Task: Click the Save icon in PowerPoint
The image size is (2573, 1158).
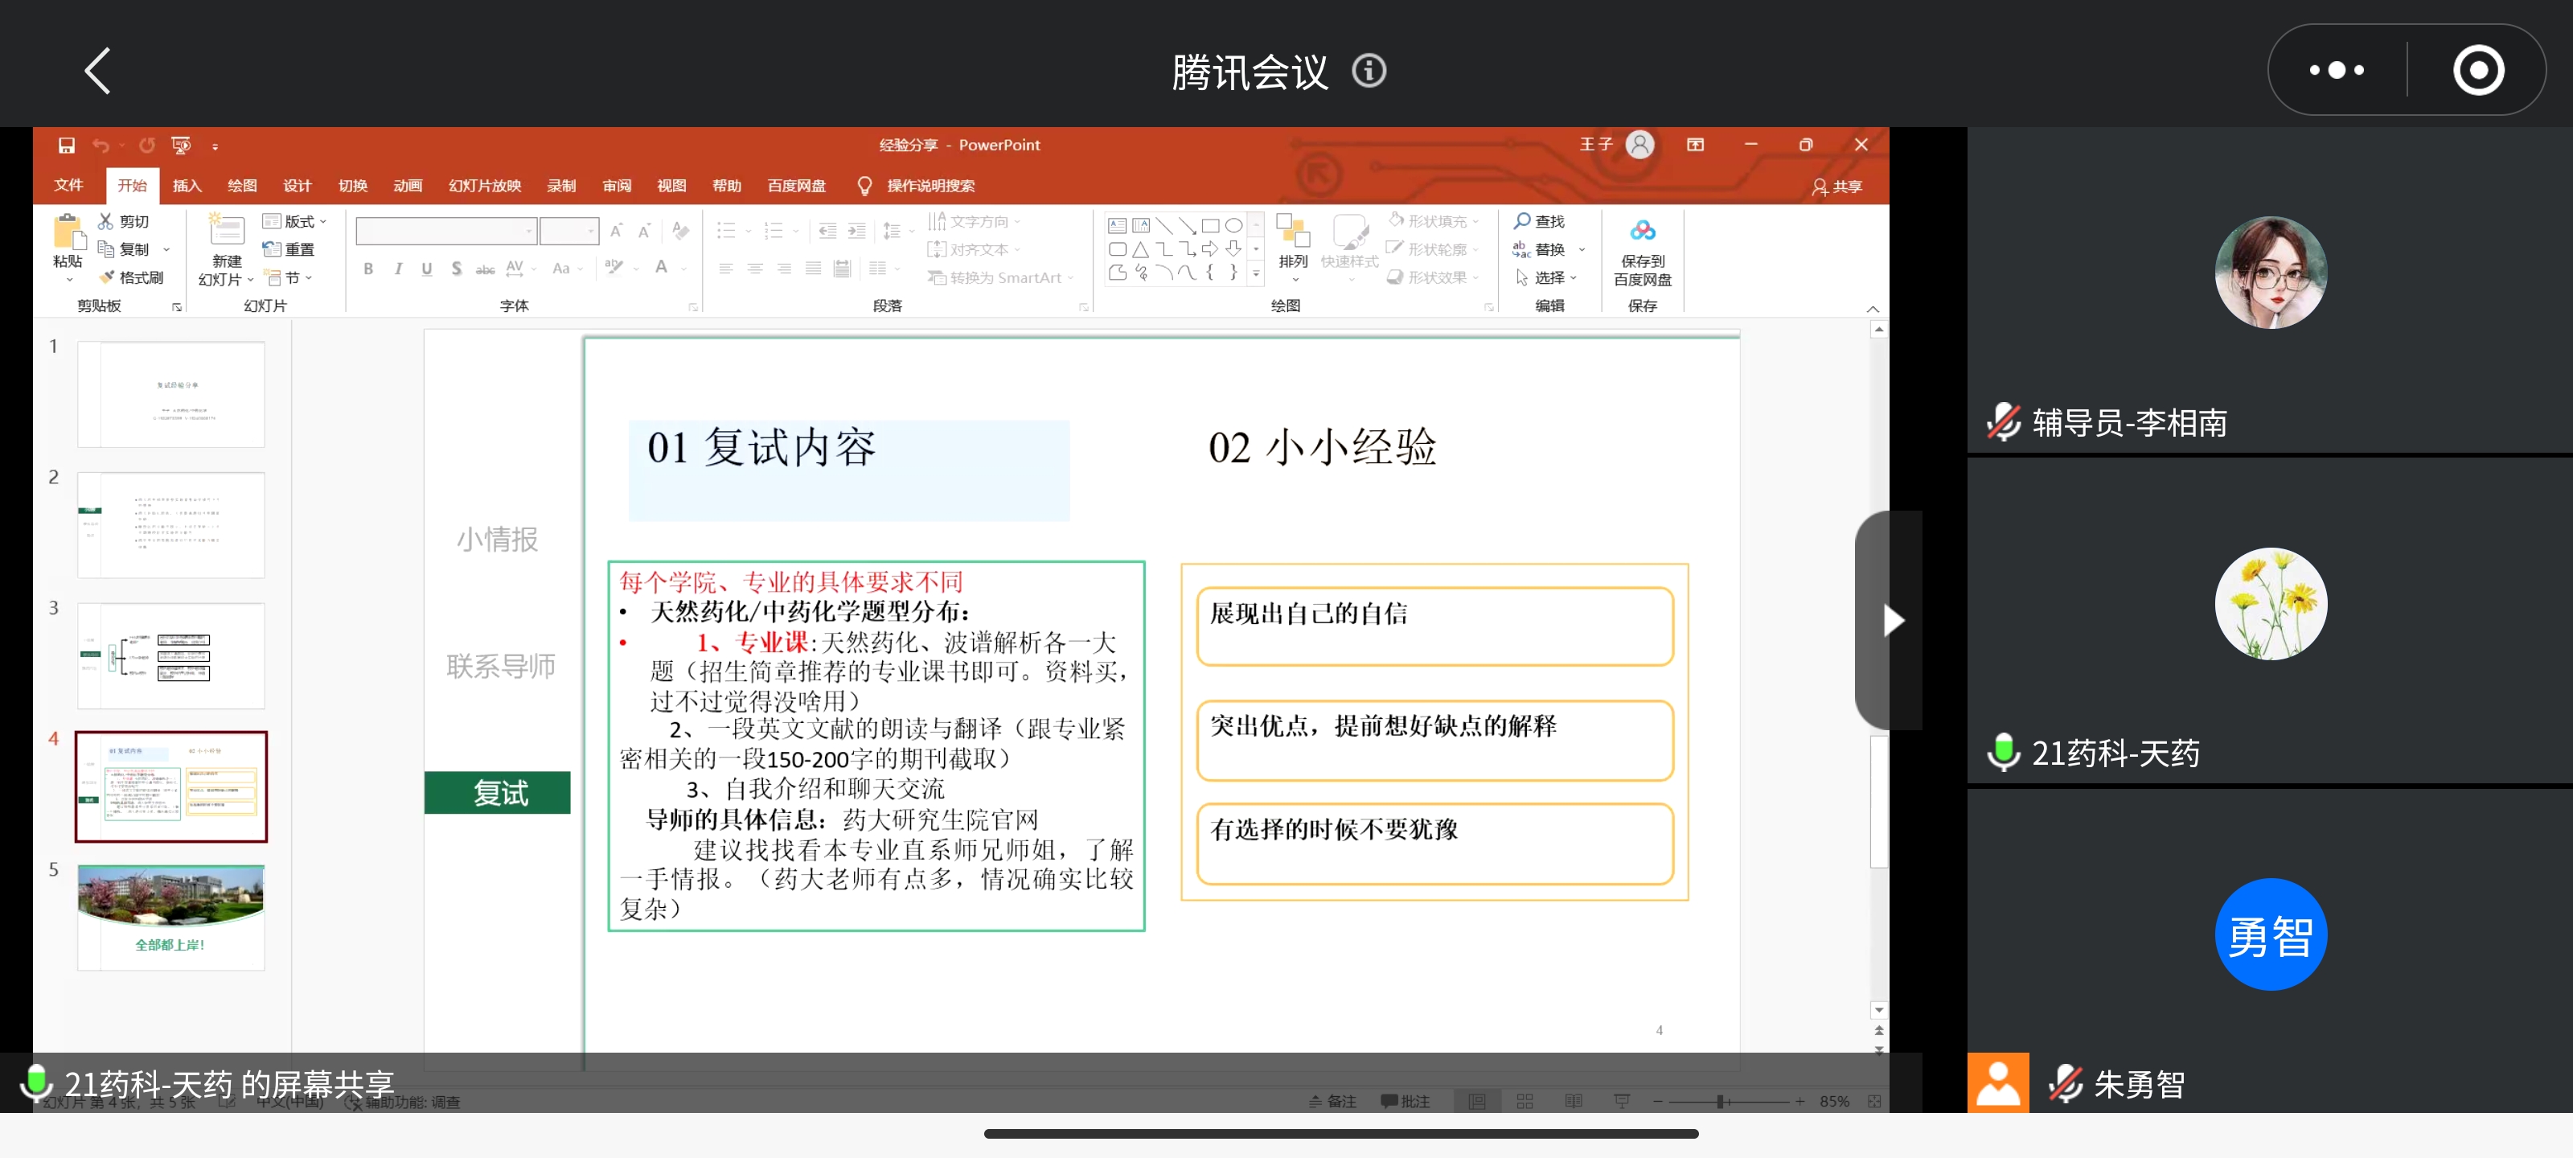Action: [66, 146]
